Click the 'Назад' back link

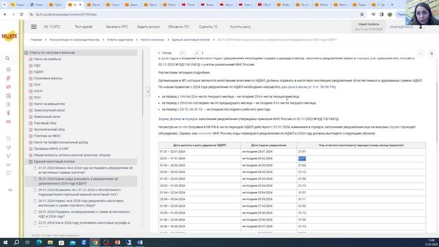tap(165, 53)
